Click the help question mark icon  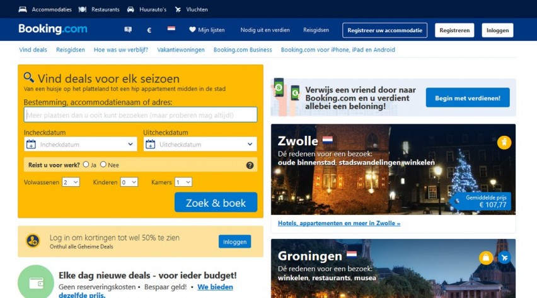coord(250,165)
